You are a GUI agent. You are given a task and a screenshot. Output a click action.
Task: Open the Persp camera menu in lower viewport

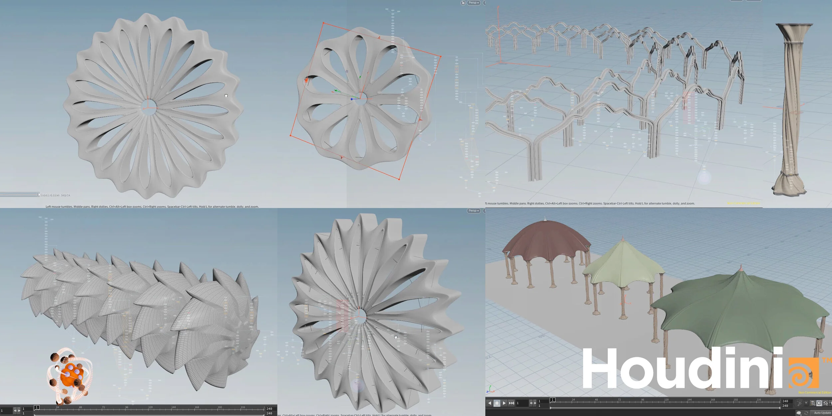click(x=474, y=211)
